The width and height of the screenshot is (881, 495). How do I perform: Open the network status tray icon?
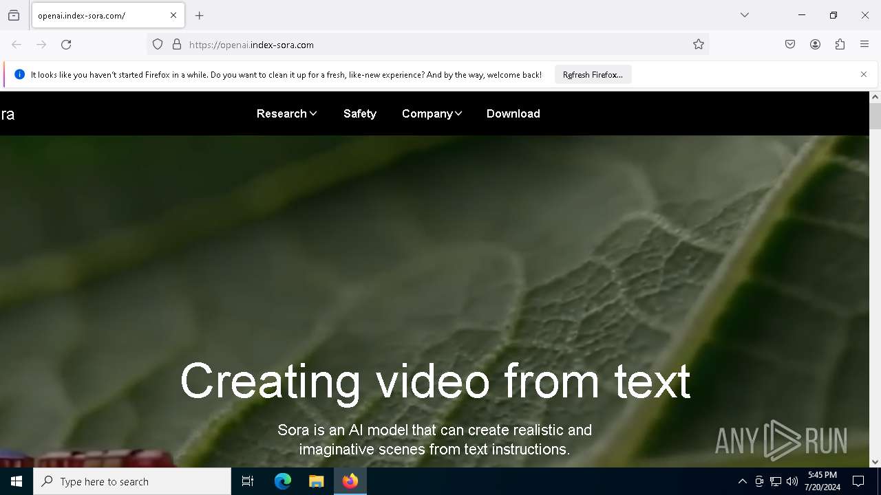pyautogui.click(x=776, y=481)
